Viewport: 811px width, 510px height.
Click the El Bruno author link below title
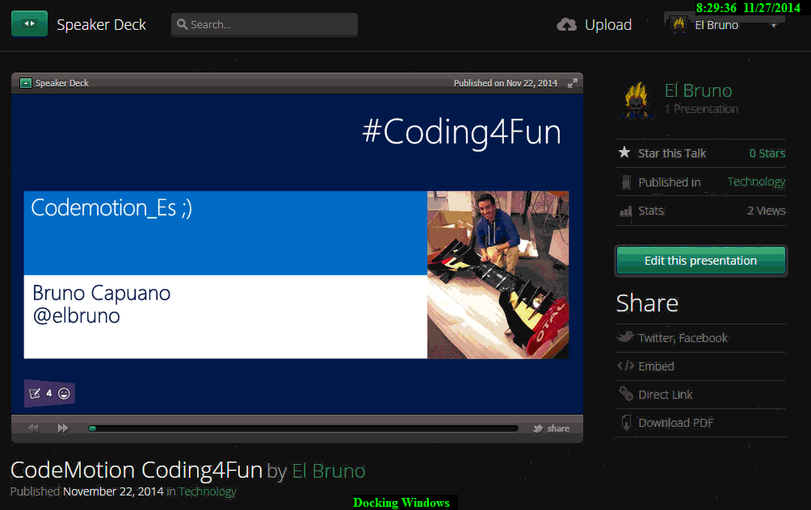328,470
